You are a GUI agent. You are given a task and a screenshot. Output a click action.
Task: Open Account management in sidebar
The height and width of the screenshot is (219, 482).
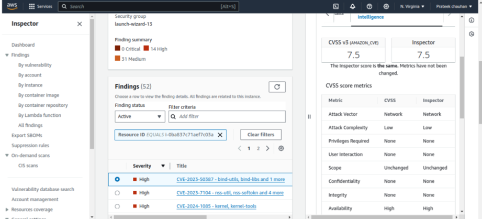pyautogui.click(x=35, y=200)
